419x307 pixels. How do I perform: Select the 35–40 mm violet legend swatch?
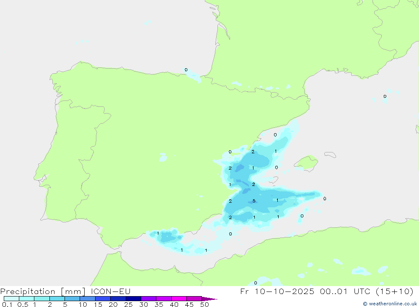[164, 299]
